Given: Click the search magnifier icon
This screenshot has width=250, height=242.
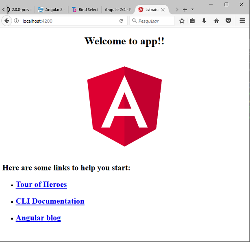Looking at the screenshot, I should tap(134, 21).
